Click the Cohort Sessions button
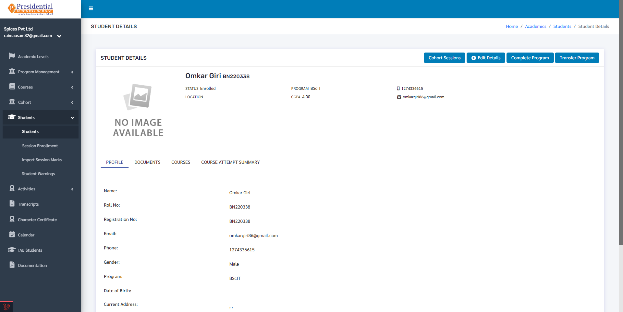This screenshot has width=623, height=312. (x=444, y=58)
